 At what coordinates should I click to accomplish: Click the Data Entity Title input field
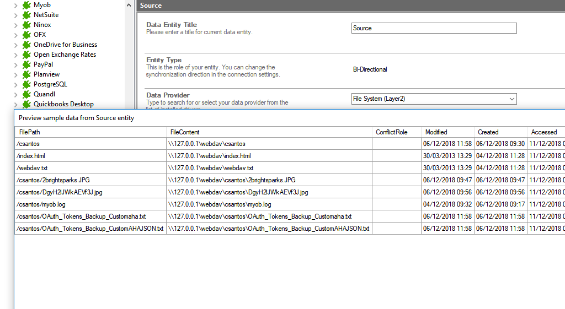[x=434, y=28]
